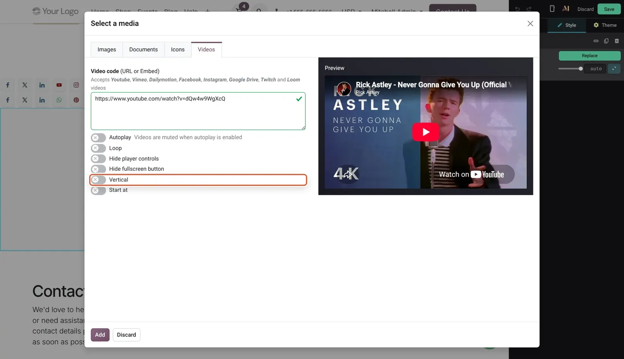
Task: Click the WhatsApp social icon on the page
Action: (x=59, y=100)
